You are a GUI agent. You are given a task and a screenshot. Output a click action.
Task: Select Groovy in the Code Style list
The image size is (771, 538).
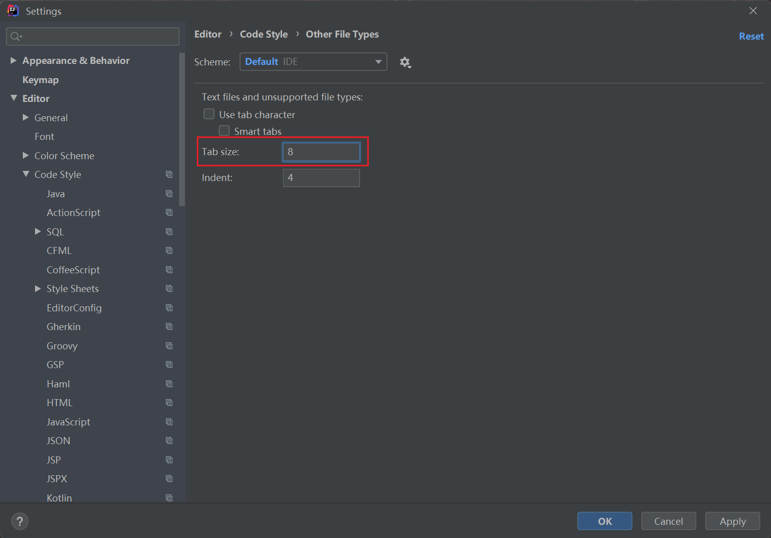[x=62, y=346]
